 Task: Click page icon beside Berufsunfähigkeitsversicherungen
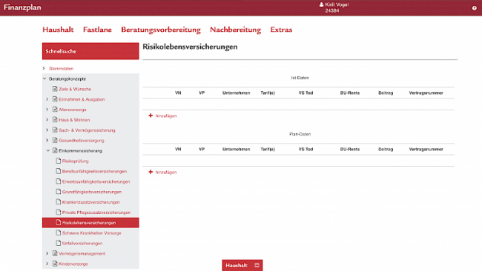pyautogui.click(x=59, y=171)
